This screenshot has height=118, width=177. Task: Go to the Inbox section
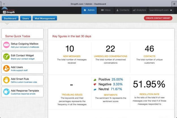106,10
